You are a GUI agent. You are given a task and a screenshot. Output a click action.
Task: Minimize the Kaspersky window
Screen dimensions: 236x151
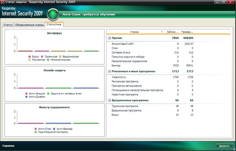[217, 2]
